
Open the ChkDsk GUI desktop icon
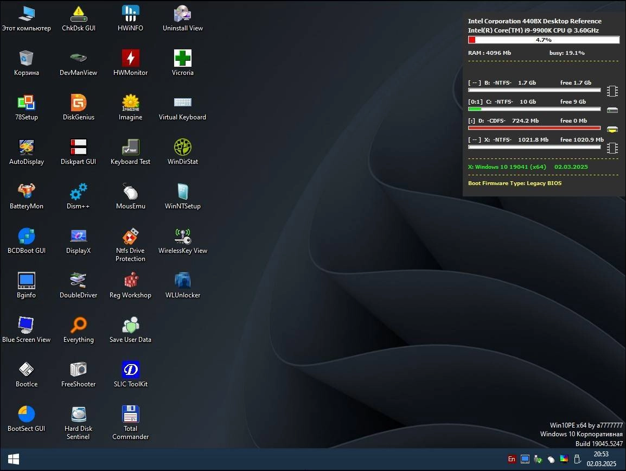[x=79, y=18]
